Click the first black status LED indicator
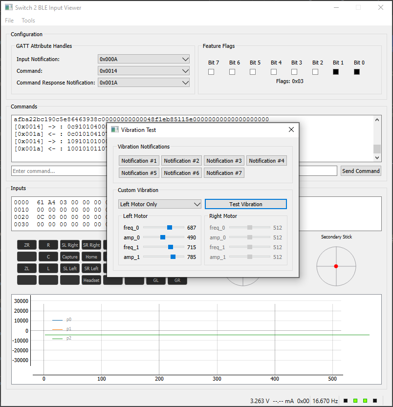 pyautogui.click(x=346, y=401)
